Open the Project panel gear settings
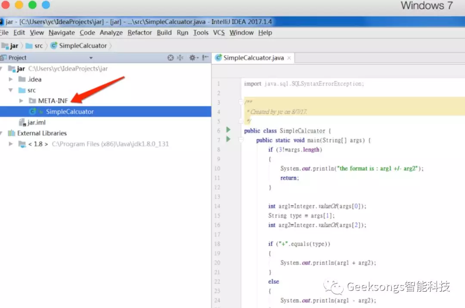The image size is (465, 308). point(193,58)
